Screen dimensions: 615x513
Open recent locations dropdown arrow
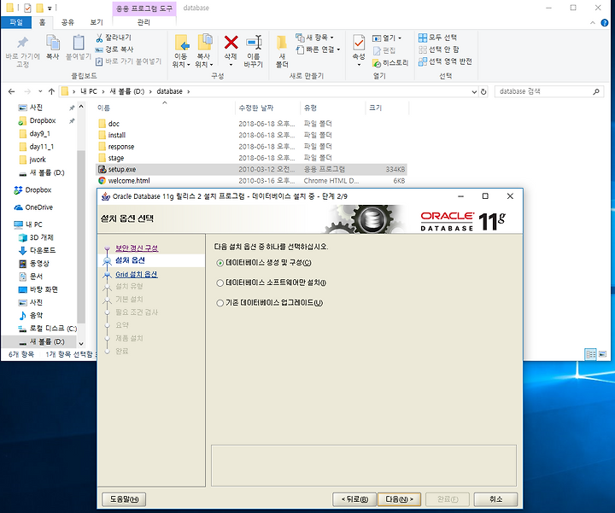point(40,91)
